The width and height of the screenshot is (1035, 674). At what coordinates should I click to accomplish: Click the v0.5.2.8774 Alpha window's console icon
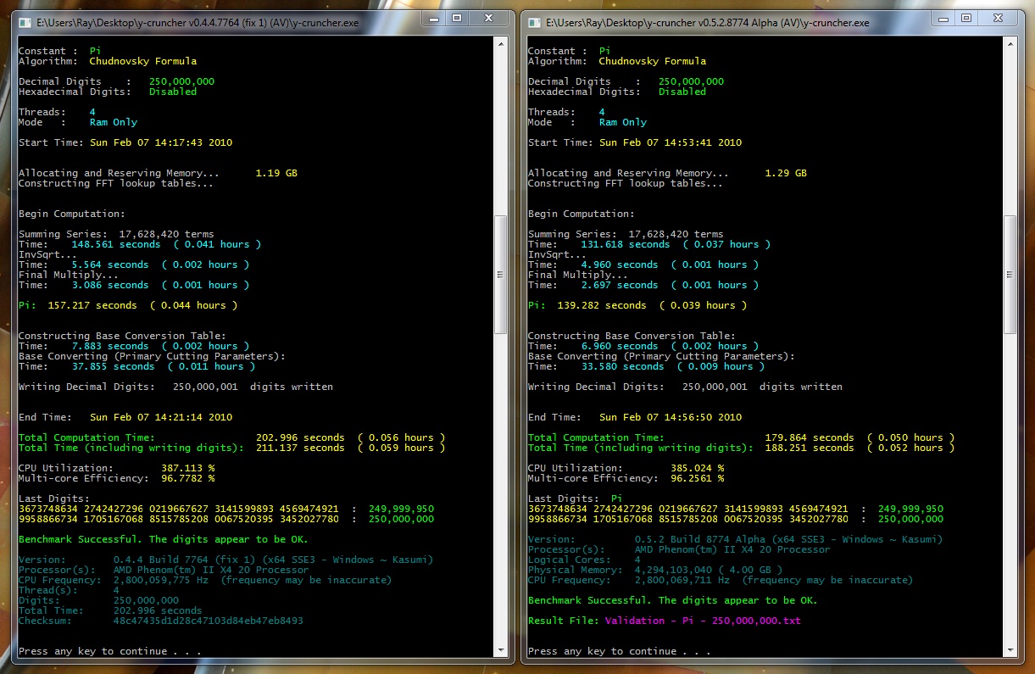point(534,22)
